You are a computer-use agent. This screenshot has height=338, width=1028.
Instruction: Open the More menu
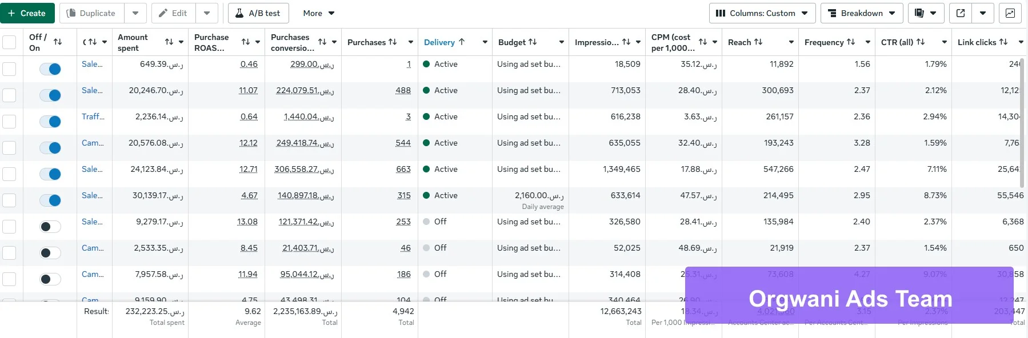point(318,13)
